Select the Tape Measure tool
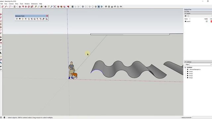Viewport: 212px width, 119px height. click(35, 7)
